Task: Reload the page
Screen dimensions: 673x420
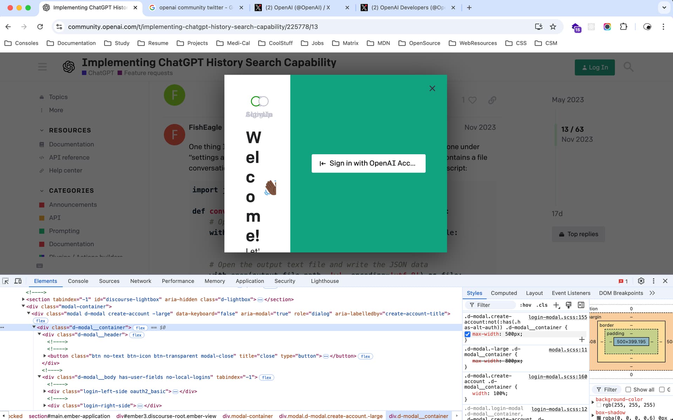Action: (x=40, y=27)
